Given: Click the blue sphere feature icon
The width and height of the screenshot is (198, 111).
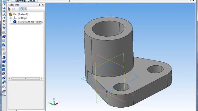Looking at the screenshot, I should [x=15, y=22].
